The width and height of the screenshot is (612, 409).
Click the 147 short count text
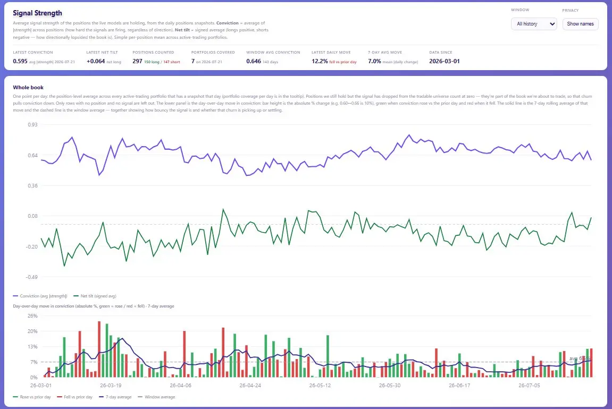[x=172, y=62]
